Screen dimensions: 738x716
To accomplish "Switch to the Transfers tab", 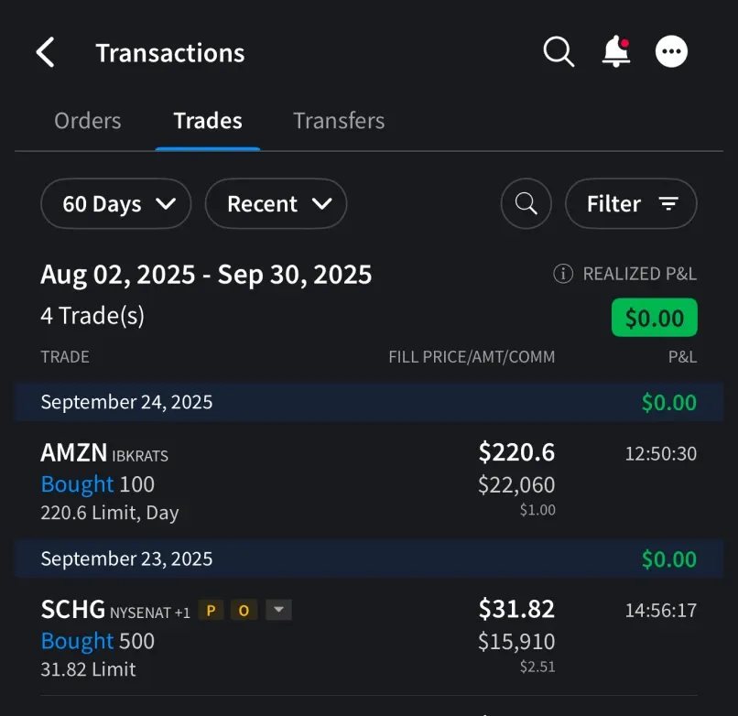I will pos(339,121).
